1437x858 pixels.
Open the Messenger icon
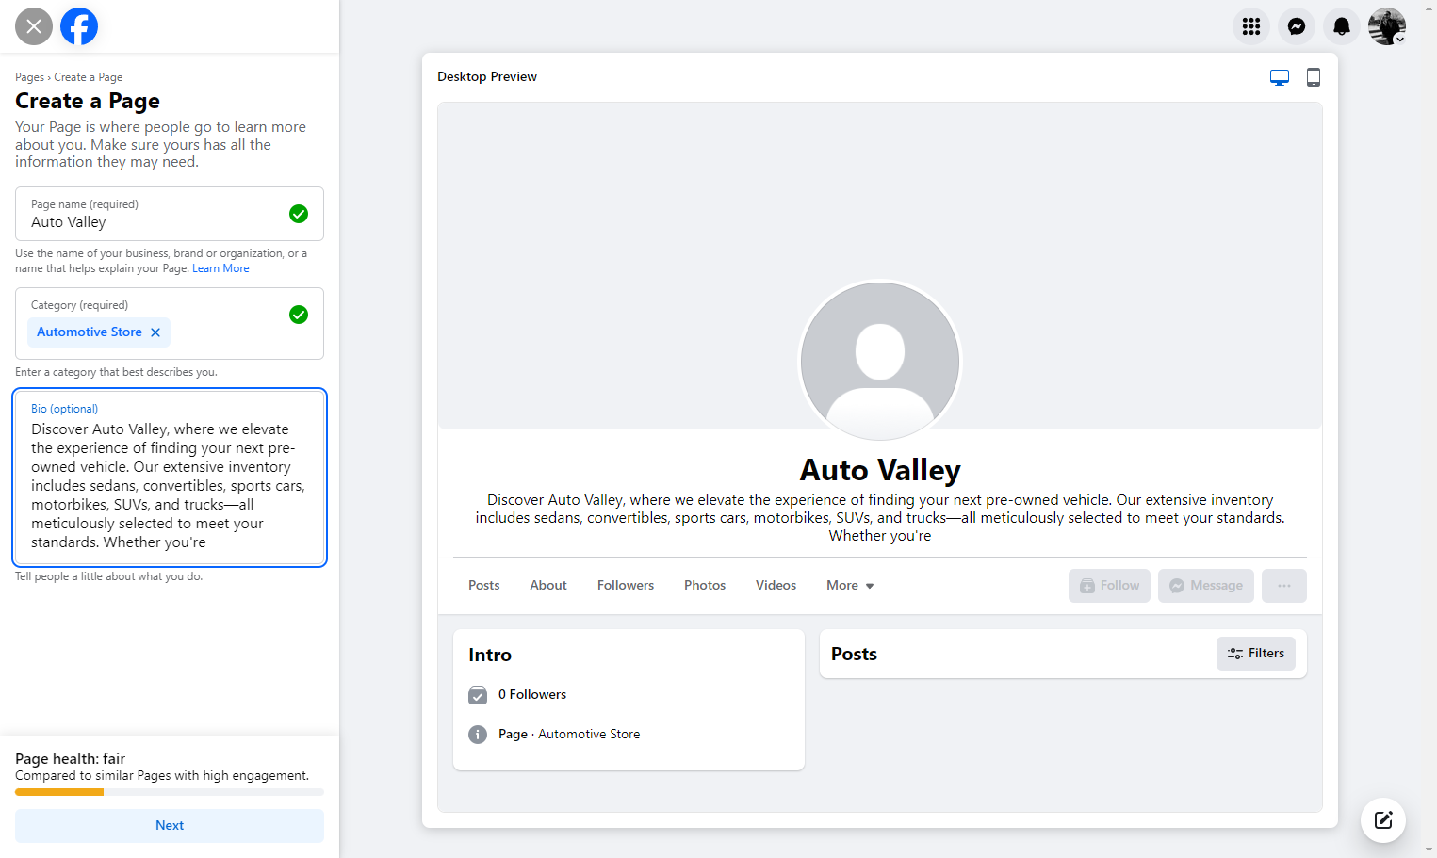coord(1297,26)
